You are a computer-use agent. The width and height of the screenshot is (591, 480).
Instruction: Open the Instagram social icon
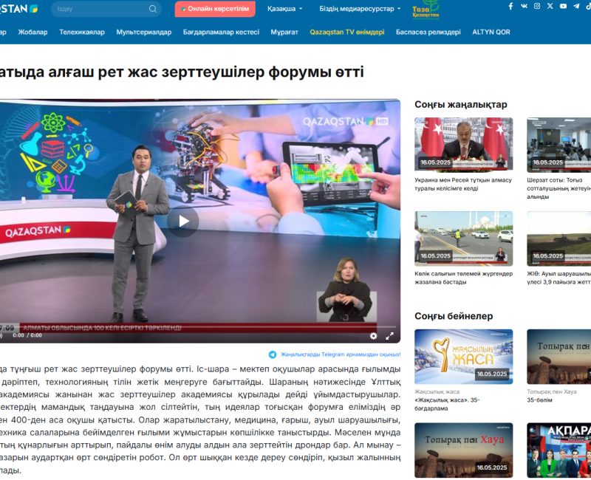pyautogui.click(x=537, y=6)
